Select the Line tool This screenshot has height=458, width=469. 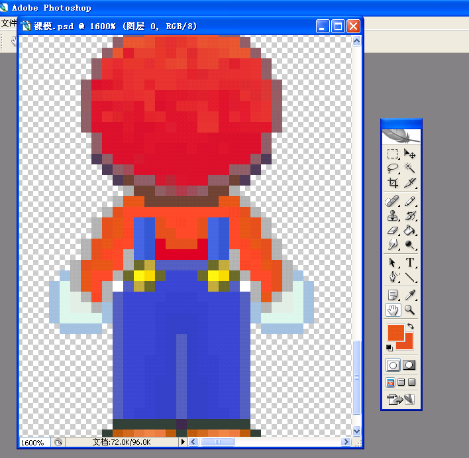pyautogui.click(x=409, y=277)
